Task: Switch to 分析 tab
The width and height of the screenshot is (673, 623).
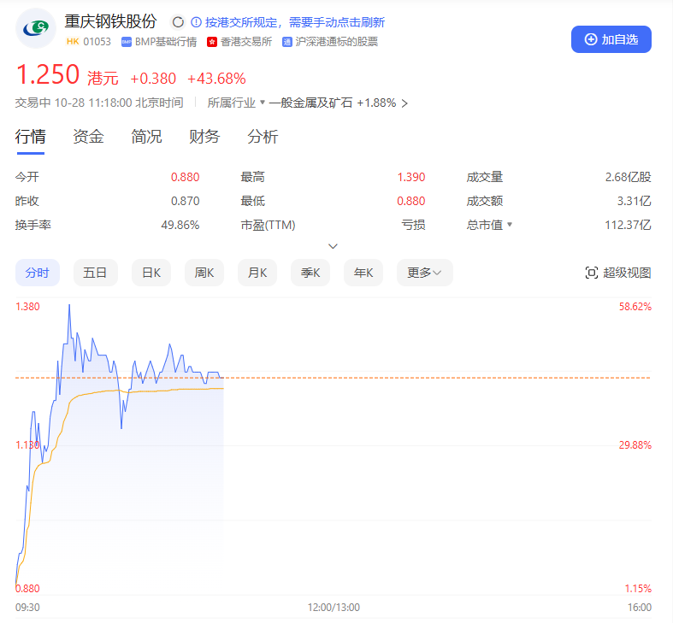Action: tap(263, 137)
